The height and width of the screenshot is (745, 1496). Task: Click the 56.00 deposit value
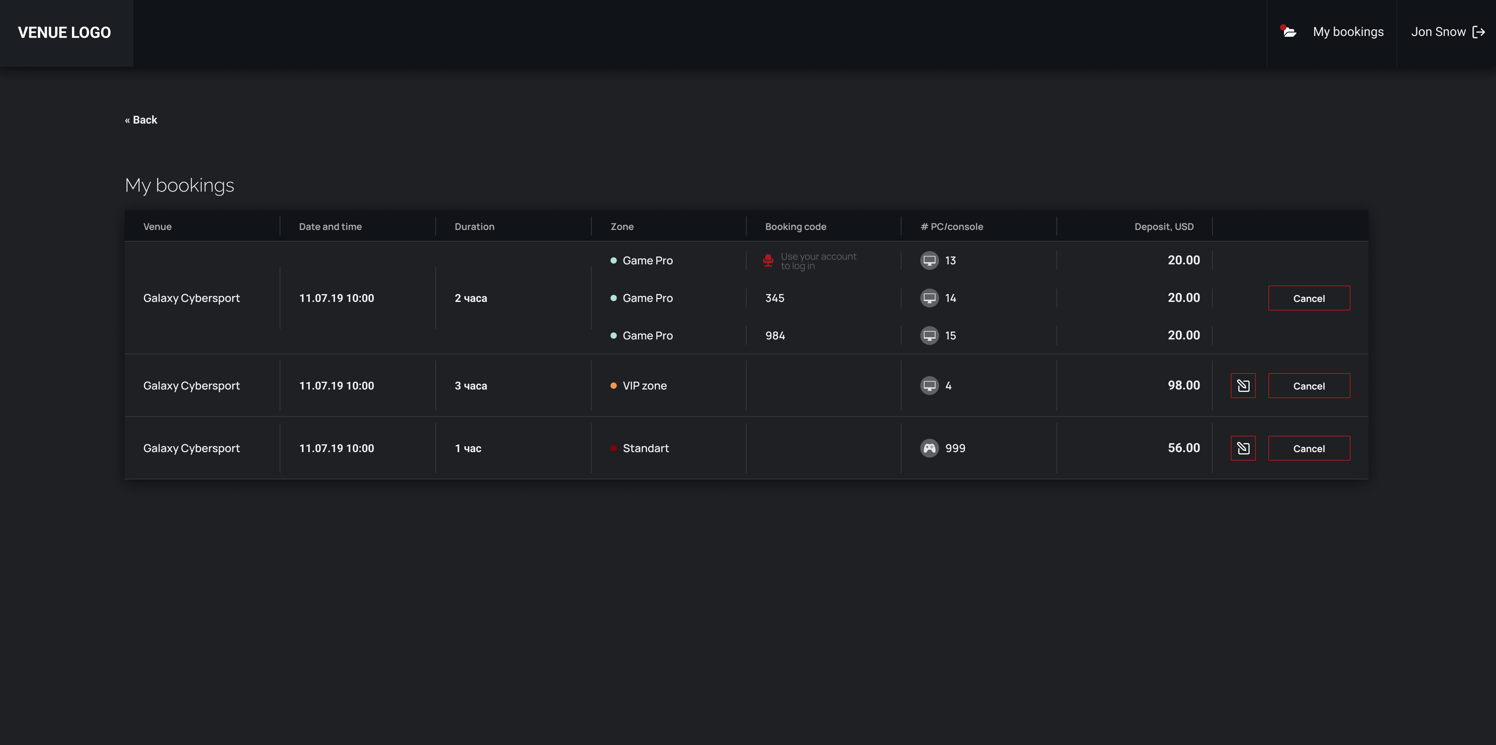[x=1184, y=448]
